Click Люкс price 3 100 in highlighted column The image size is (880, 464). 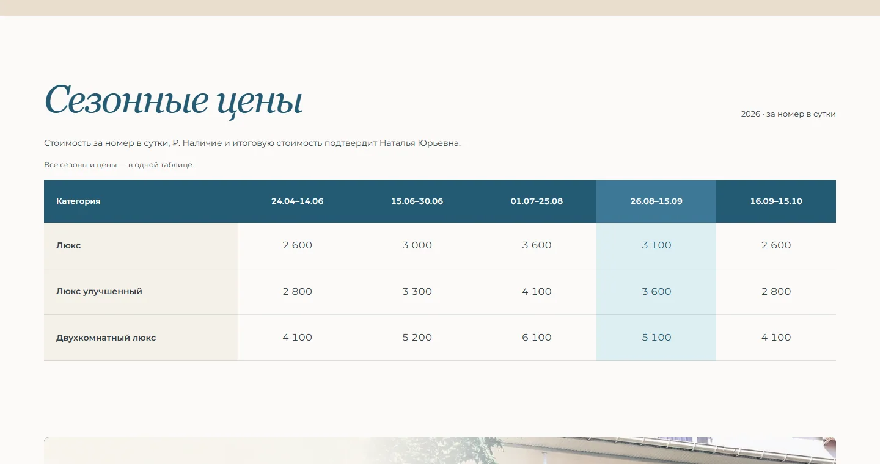656,245
